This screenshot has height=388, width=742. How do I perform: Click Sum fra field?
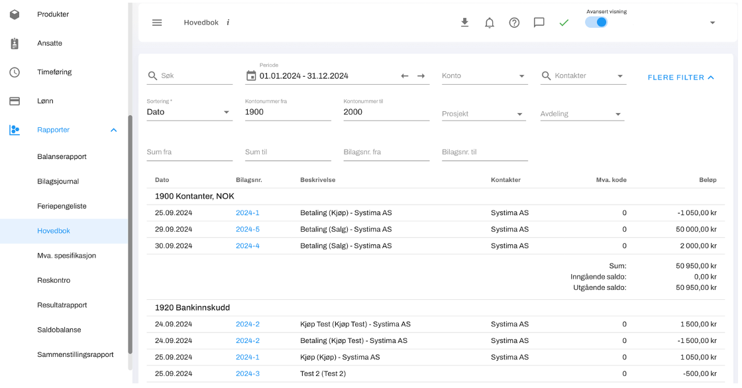(189, 152)
